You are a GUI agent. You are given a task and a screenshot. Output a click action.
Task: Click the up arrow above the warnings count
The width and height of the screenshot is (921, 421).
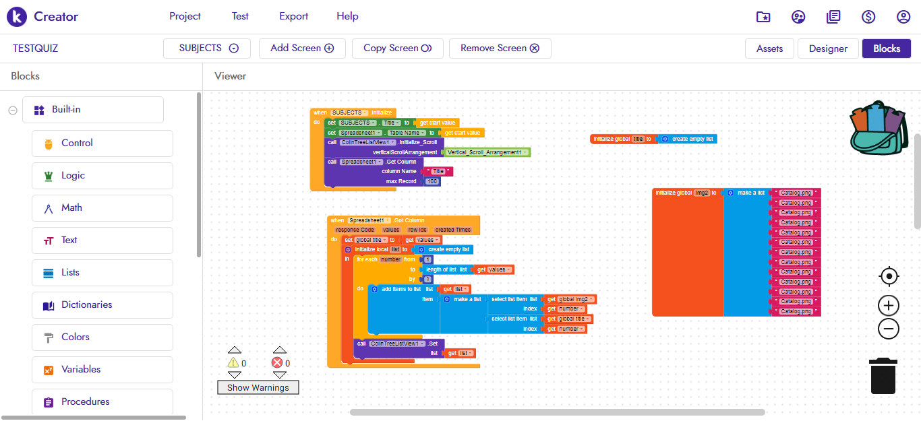(x=235, y=349)
